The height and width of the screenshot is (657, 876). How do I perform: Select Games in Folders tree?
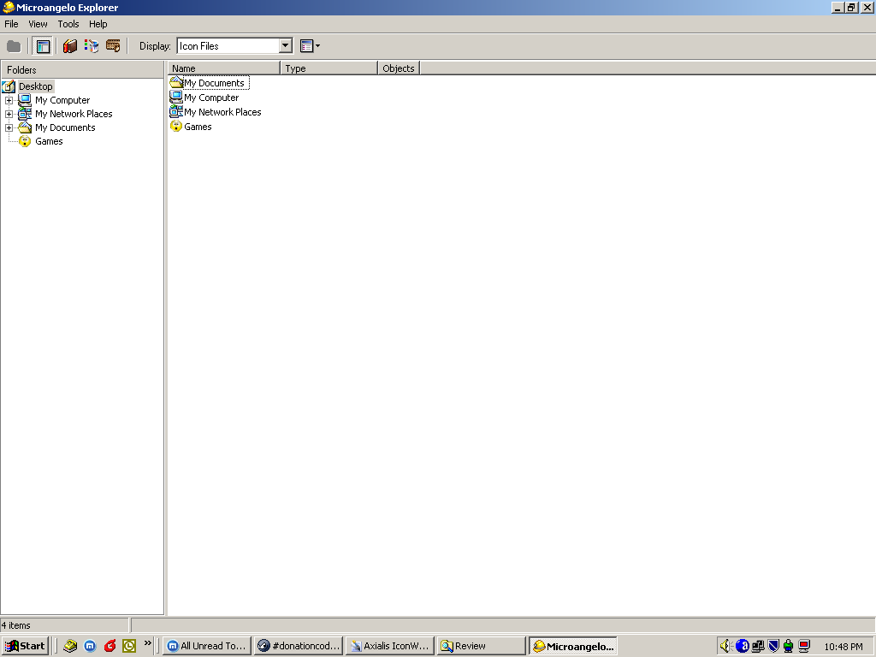click(49, 141)
